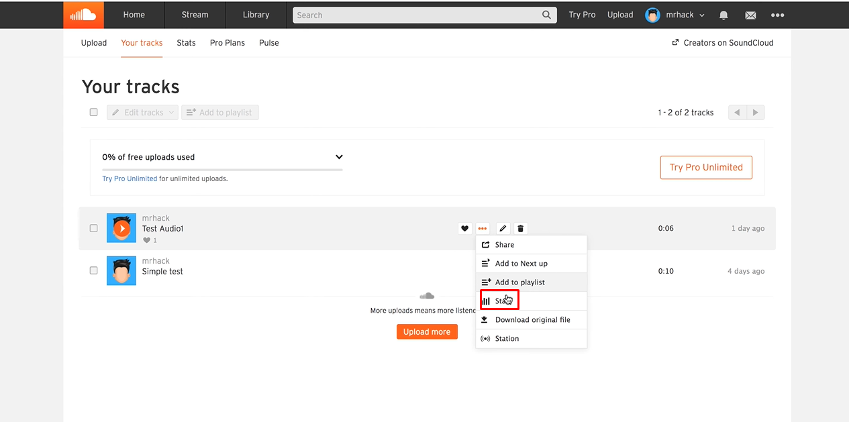This screenshot has height=422, width=849.
Task: Click the free uploads progress bar
Action: [222, 170]
